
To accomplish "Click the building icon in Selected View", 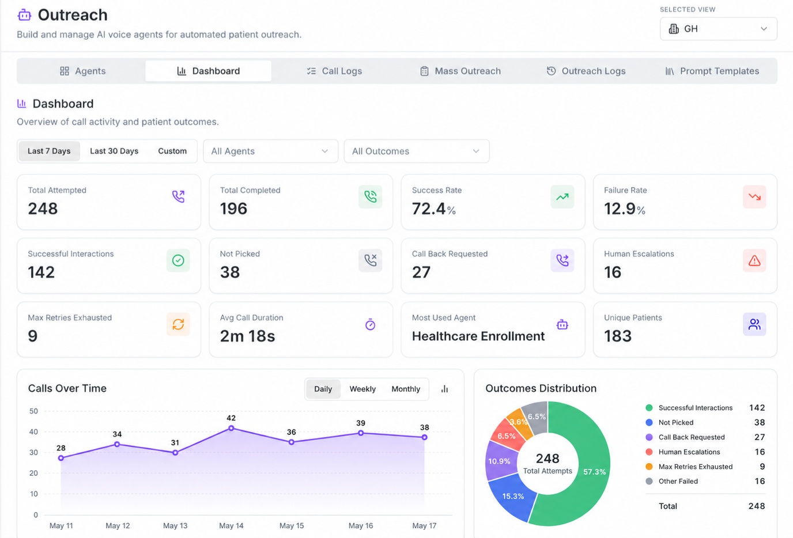I will [673, 29].
